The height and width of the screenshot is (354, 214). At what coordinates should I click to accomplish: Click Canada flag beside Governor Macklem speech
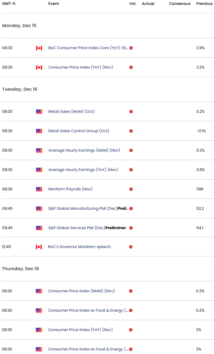point(39,247)
